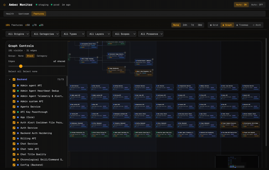
Task: Open the All Presence dropdown
Action: click(x=151, y=34)
